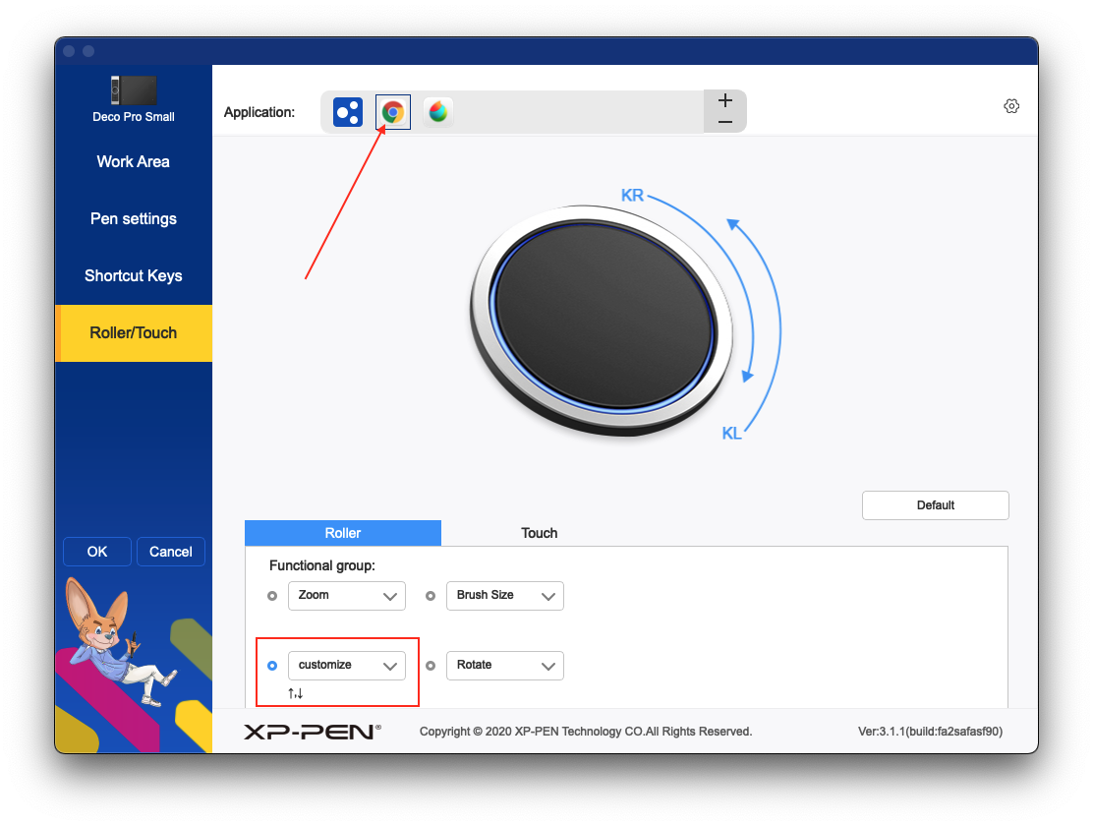This screenshot has height=826, width=1093.
Task: Open the customize dropdown
Action: pos(346,666)
